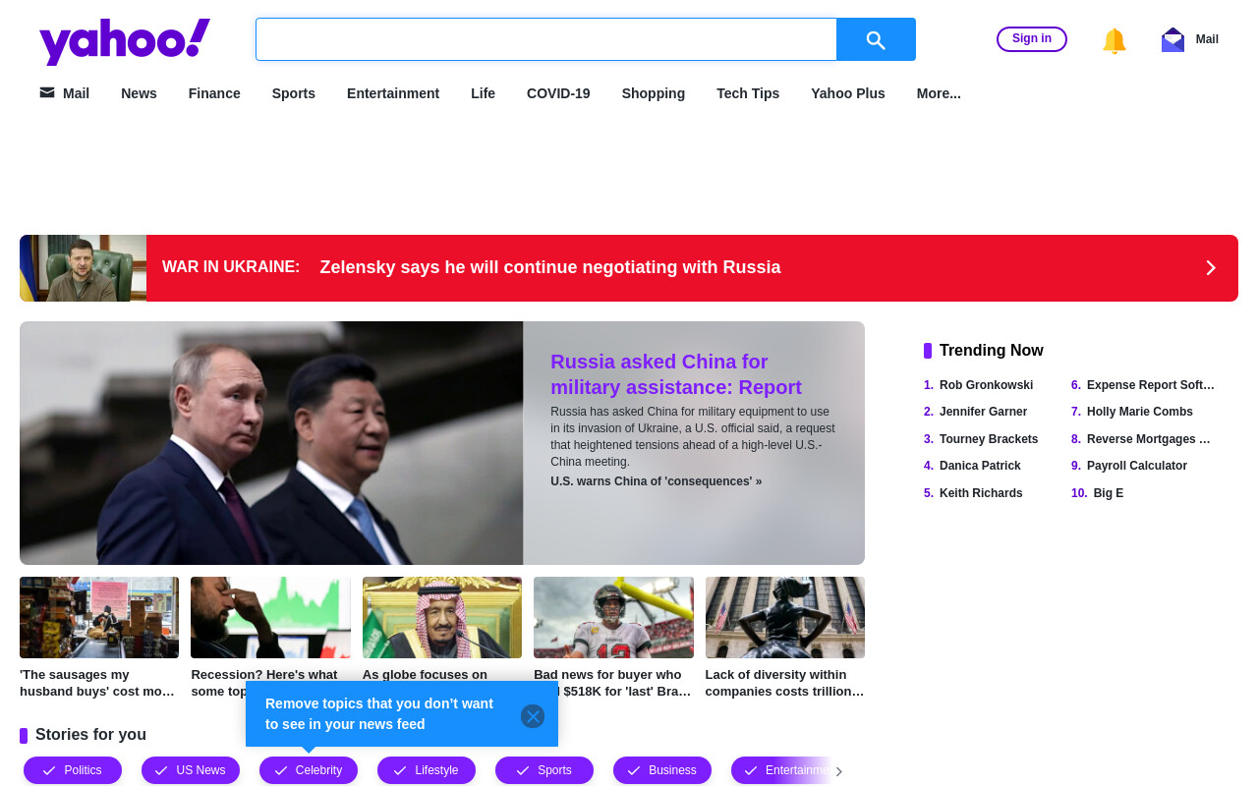Toggle the Business topic chip

click(662, 770)
